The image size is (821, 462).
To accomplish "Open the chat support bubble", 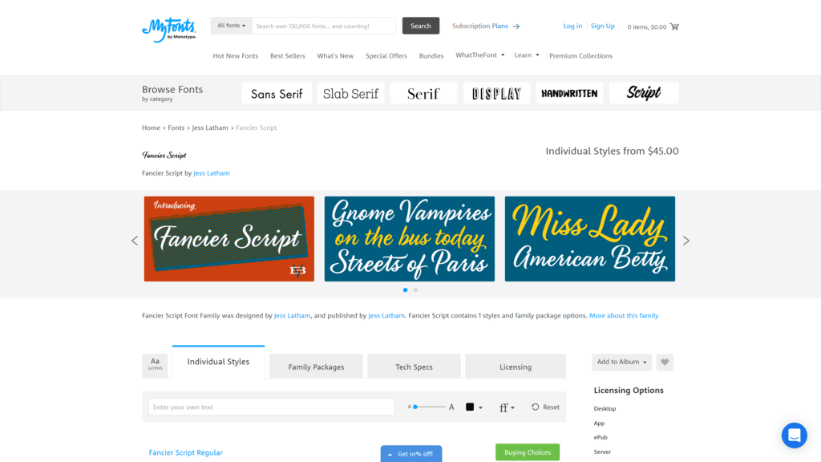I will [x=795, y=436].
